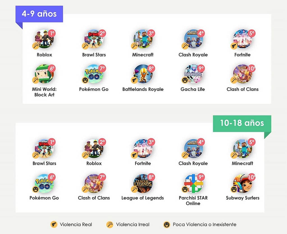Click the Clash of Clans icon ranked 7th
This screenshot has width=287, height=234.
pyautogui.click(x=94, y=183)
